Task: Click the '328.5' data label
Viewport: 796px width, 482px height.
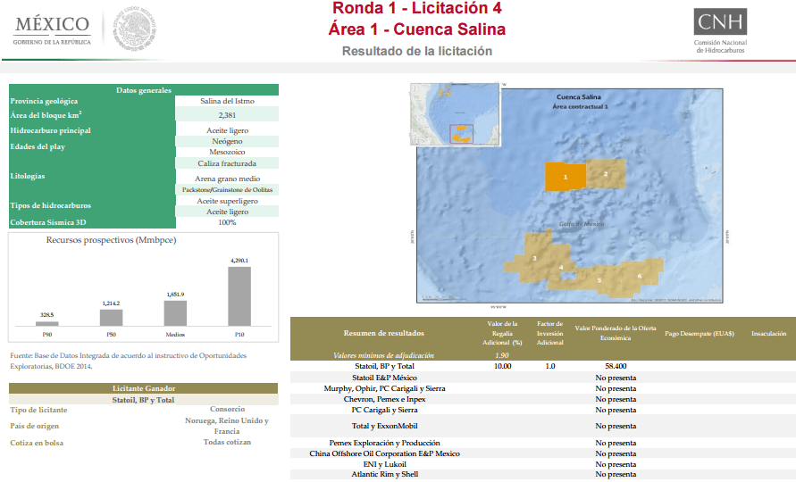Action: (x=47, y=315)
